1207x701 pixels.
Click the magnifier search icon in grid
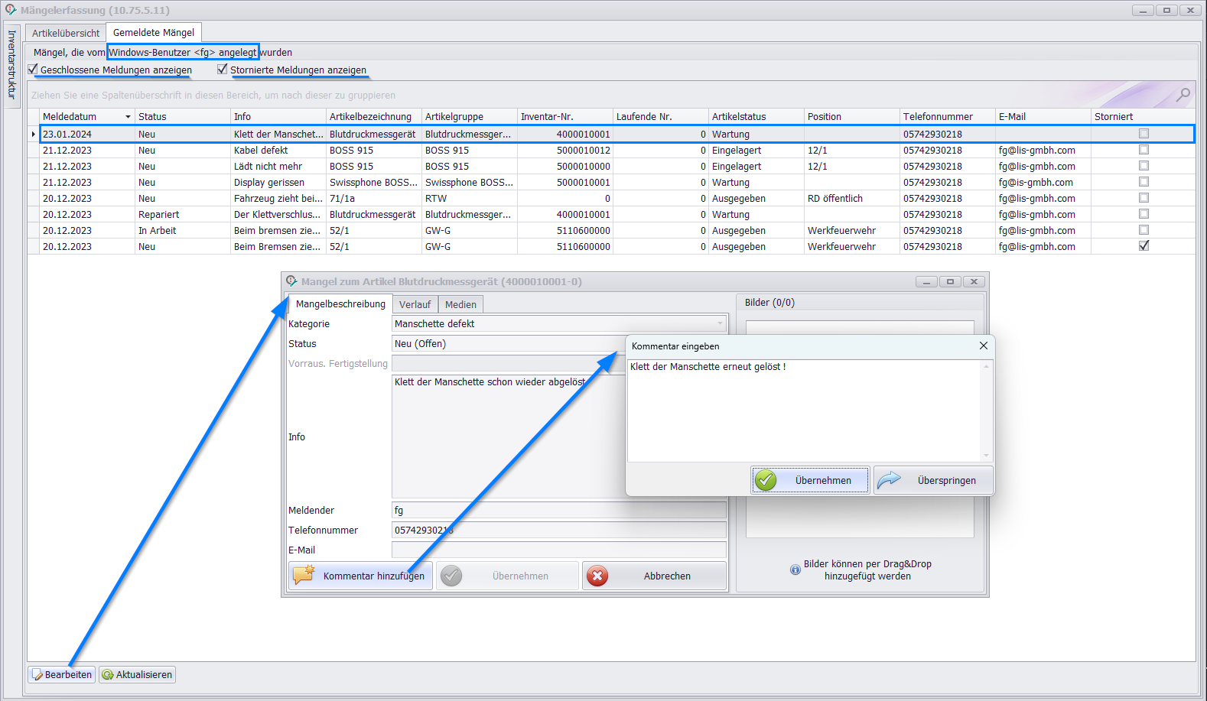(x=1183, y=95)
